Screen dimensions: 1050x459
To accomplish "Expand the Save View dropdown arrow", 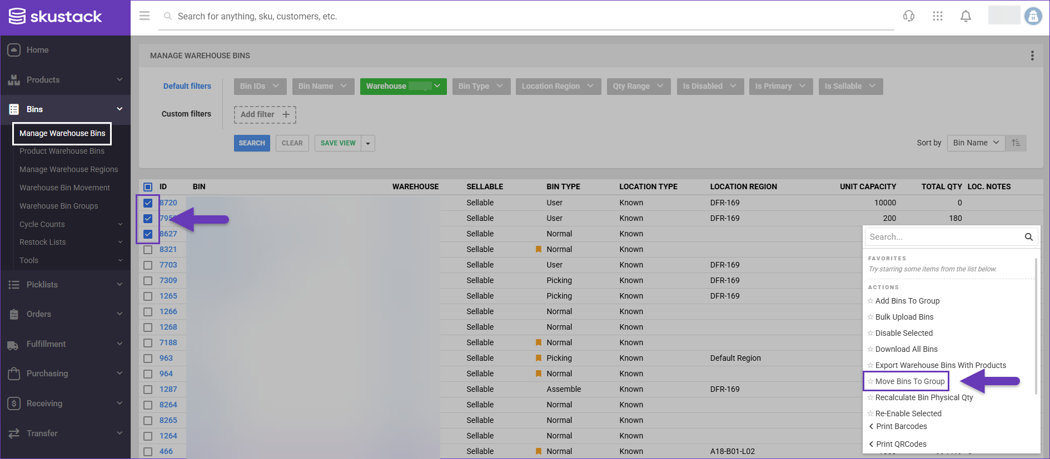I will [x=368, y=143].
